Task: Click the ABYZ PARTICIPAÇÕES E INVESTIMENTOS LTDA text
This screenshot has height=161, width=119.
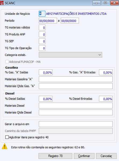Action: click(76, 14)
